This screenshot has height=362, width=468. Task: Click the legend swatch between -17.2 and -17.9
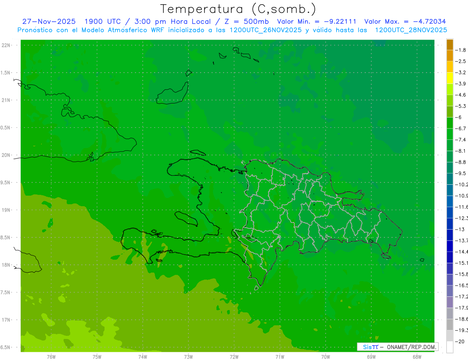tap(450, 302)
